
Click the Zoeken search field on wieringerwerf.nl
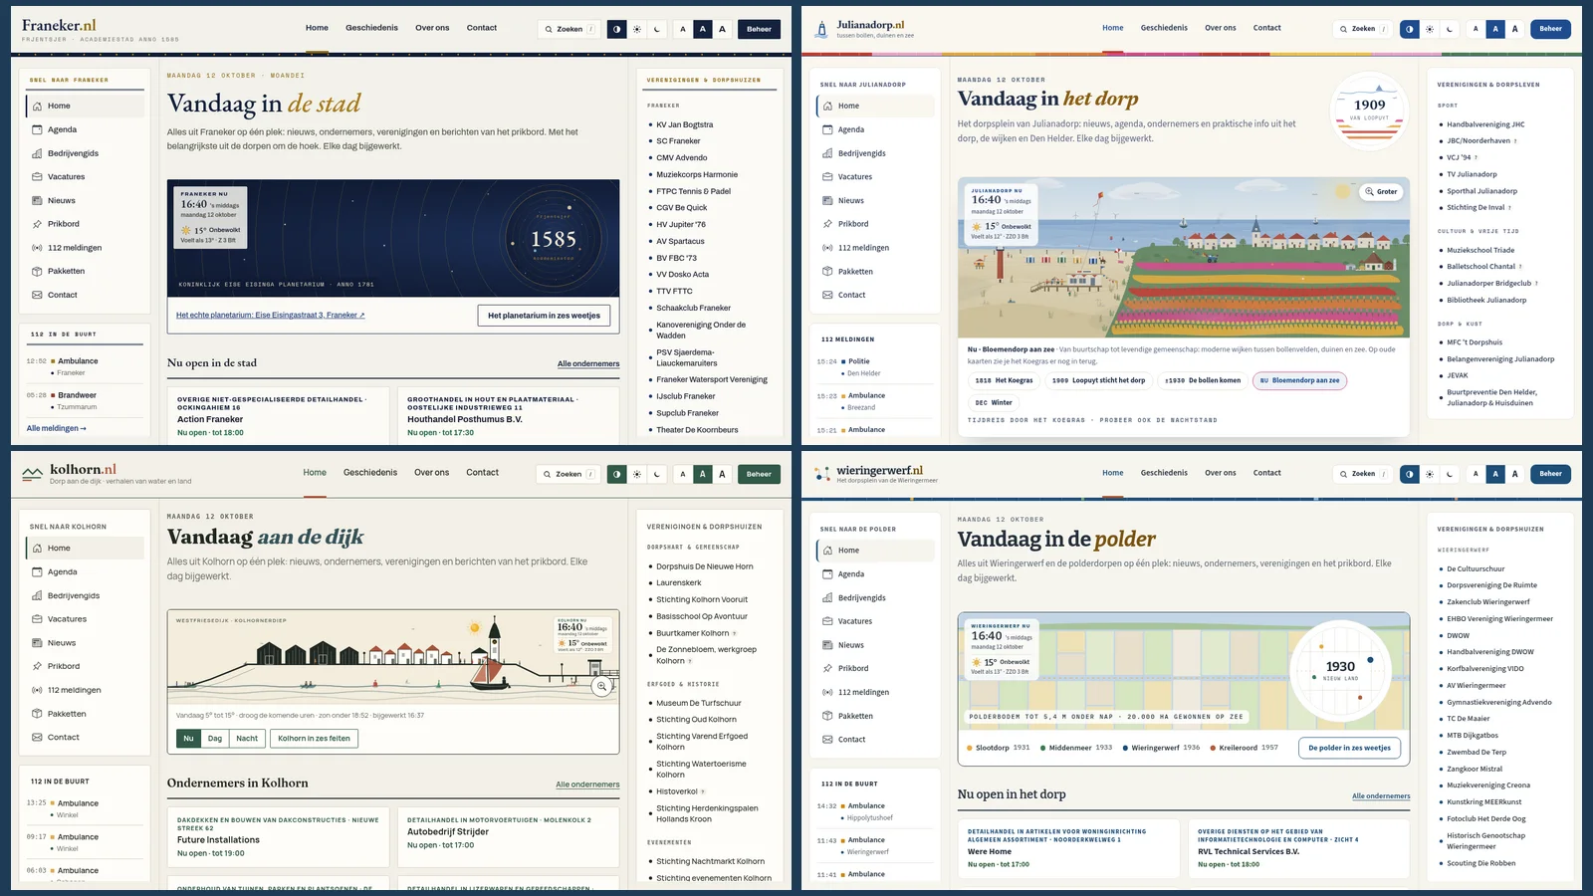[x=1363, y=474]
